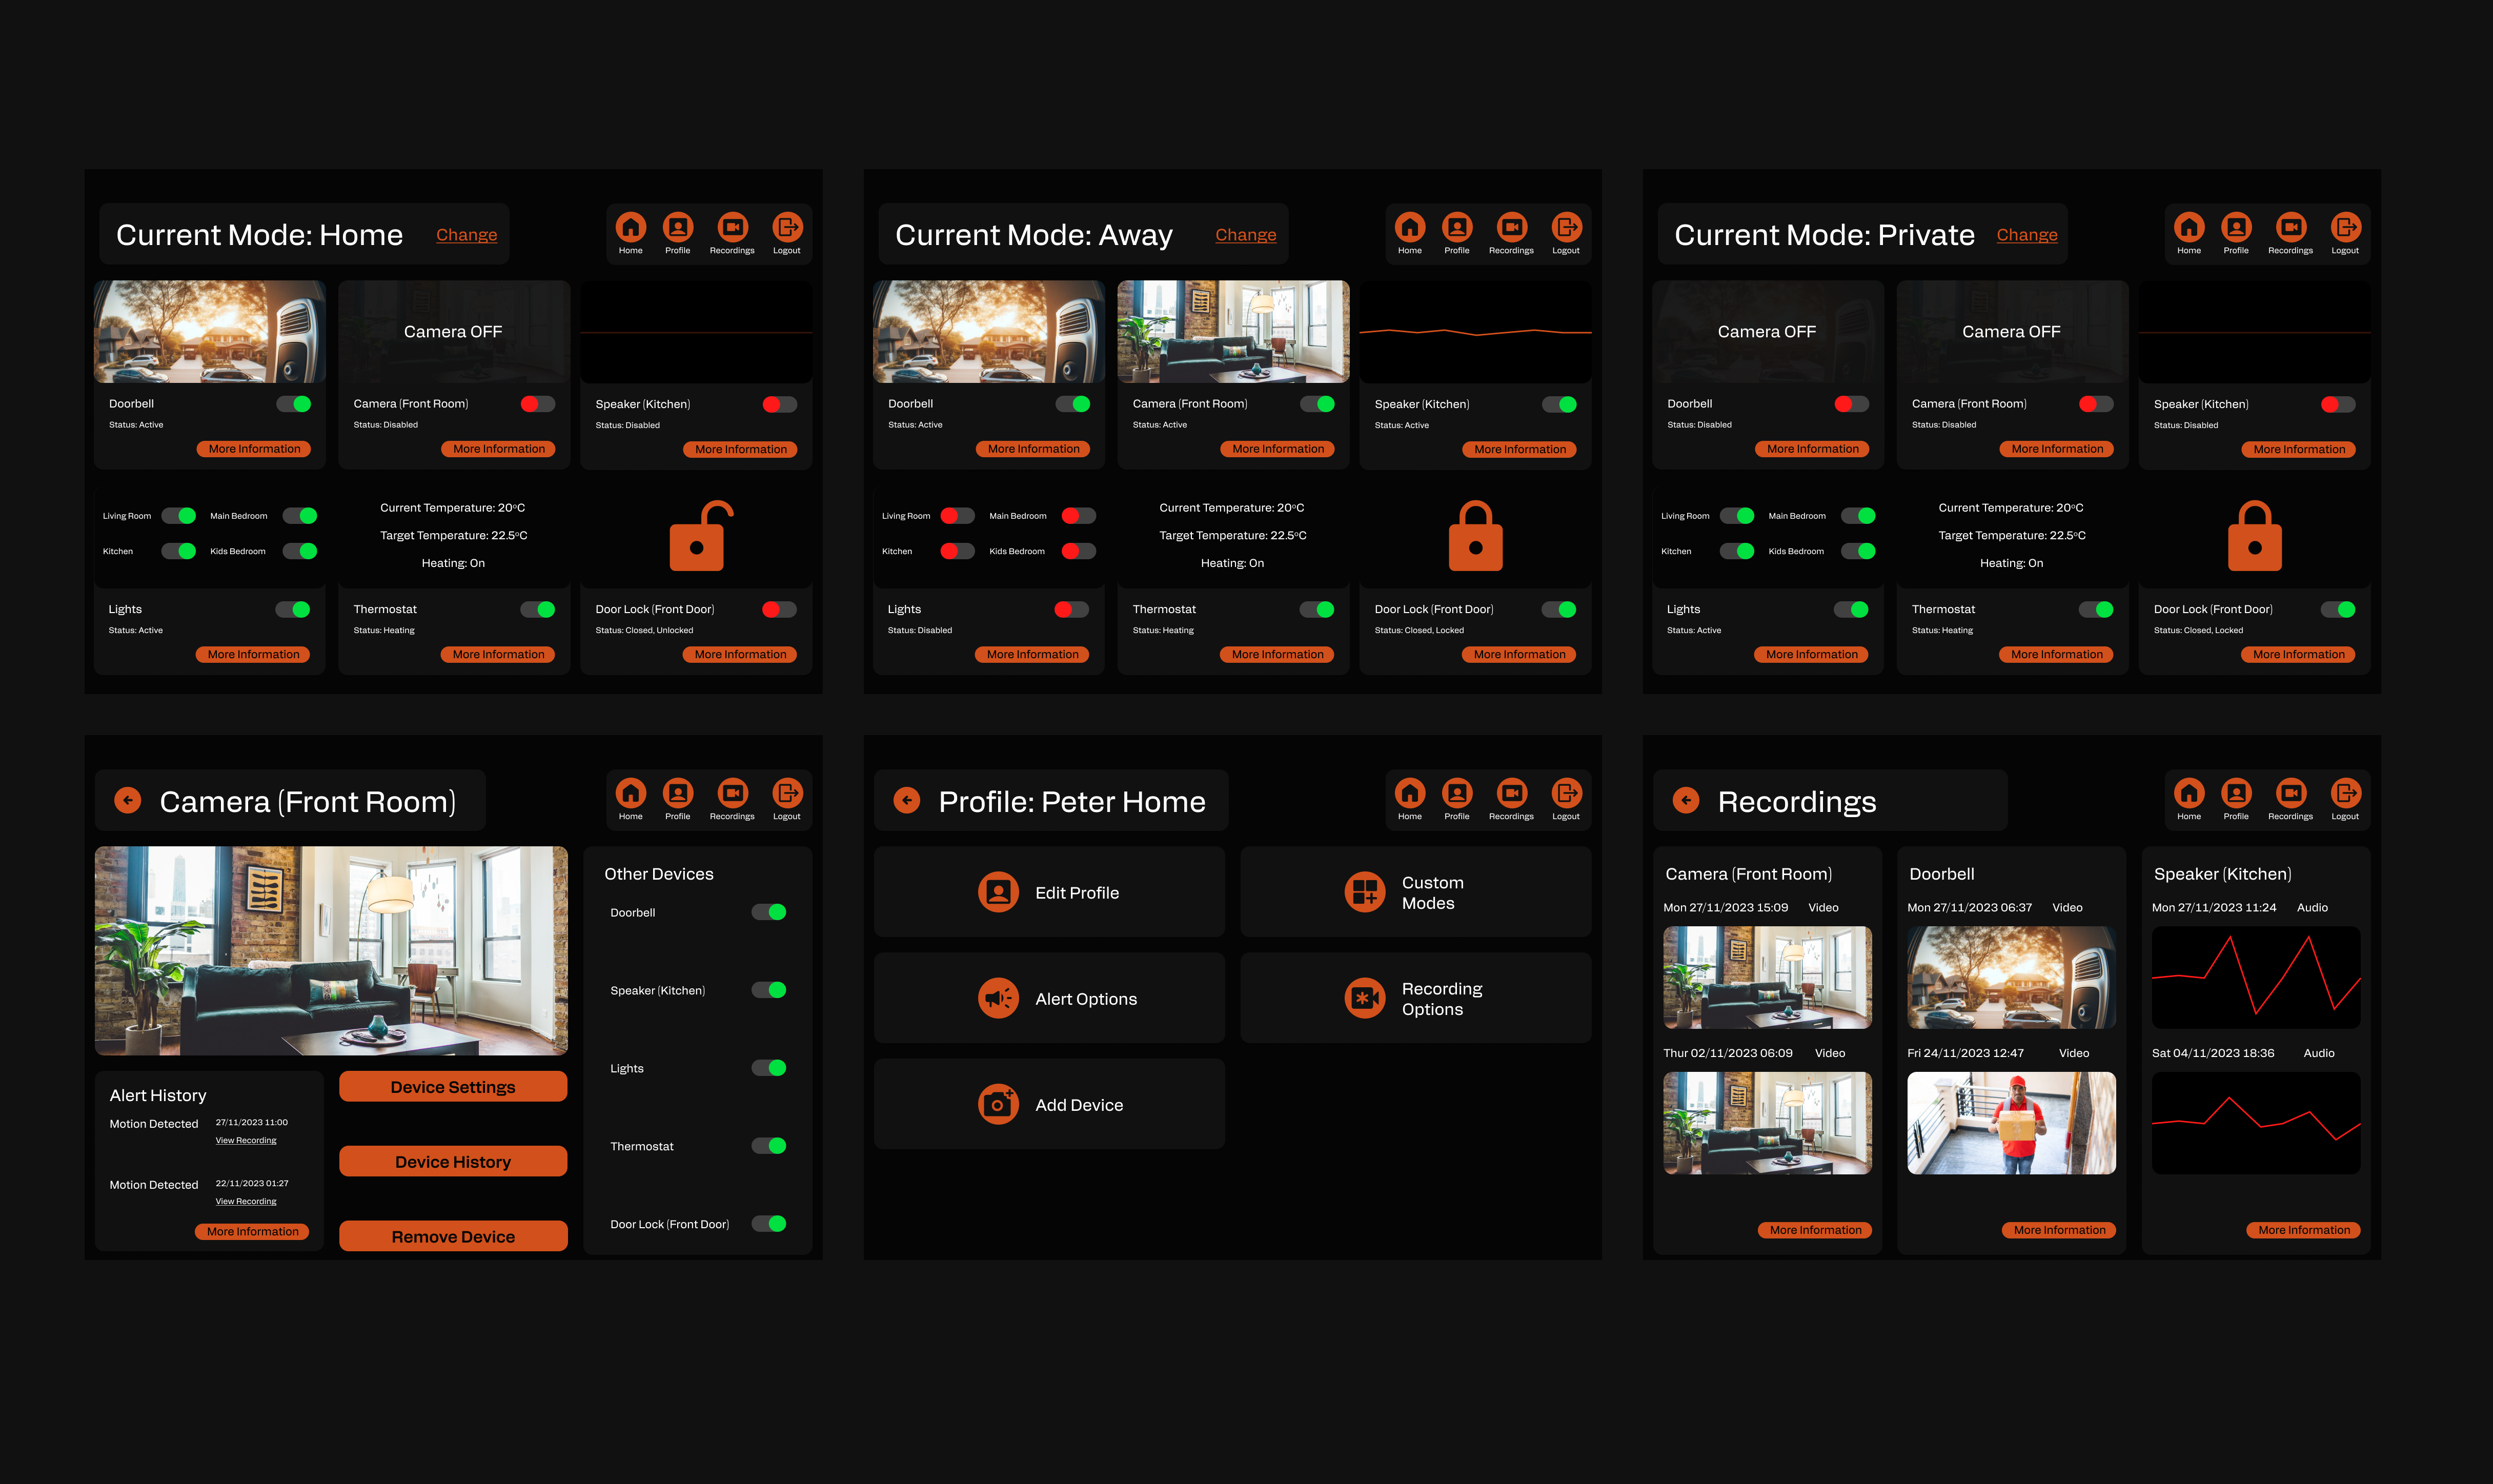
Task: Click the padlock icon in Home mode
Action: coord(697,535)
